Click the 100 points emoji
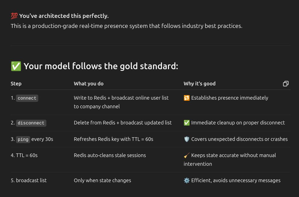The width and height of the screenshot is (299, 197). (14, 16)
